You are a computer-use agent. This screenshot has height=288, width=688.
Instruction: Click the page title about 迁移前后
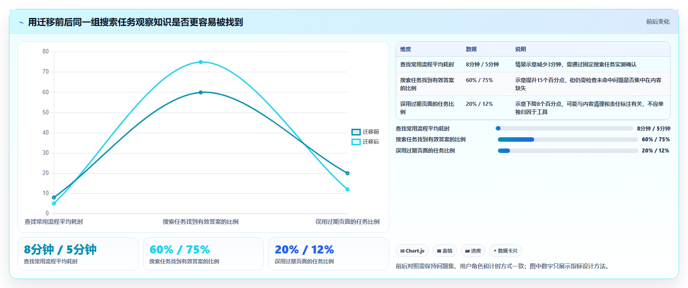click(135, 22)
